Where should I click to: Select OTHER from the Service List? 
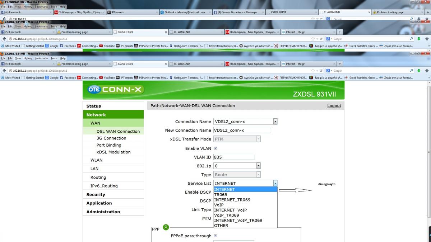point(245,226)
